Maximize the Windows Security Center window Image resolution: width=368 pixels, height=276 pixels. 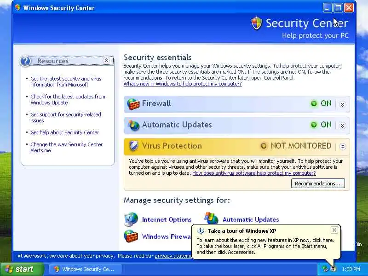(x=338, y=8)
